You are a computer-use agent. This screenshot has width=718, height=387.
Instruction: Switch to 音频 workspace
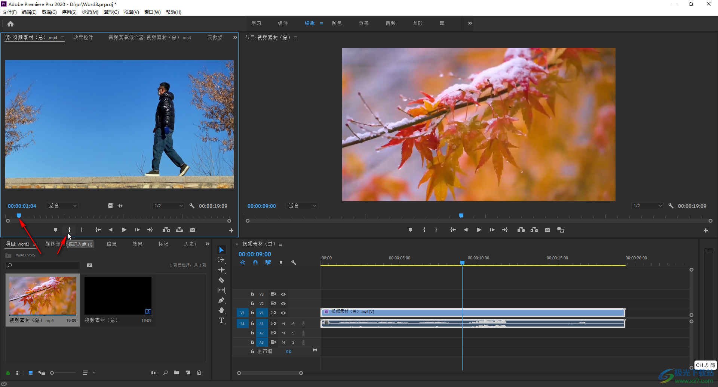coord(390,23)
